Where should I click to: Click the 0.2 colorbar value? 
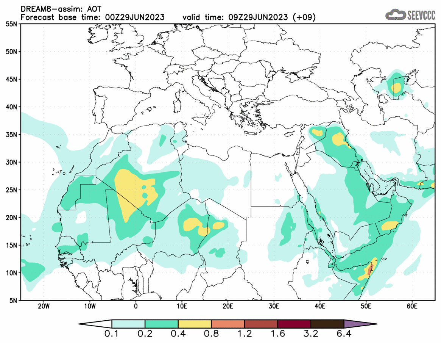pyautogui.click(x=145, y=334)
